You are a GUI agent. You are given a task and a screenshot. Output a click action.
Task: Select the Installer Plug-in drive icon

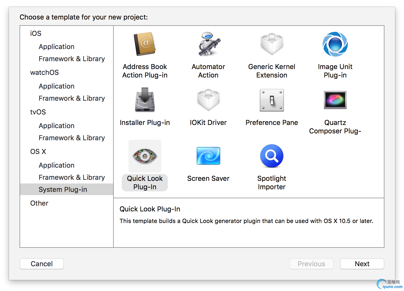click(145, 100)
